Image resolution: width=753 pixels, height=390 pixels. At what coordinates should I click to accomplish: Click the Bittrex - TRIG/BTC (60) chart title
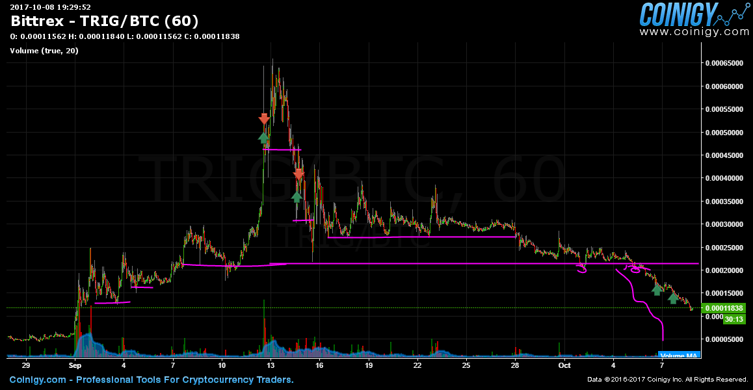click(x=105, y=21)
